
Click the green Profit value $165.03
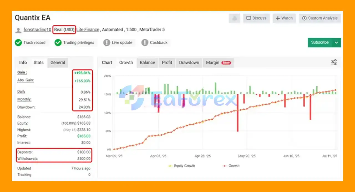(84, 136)
